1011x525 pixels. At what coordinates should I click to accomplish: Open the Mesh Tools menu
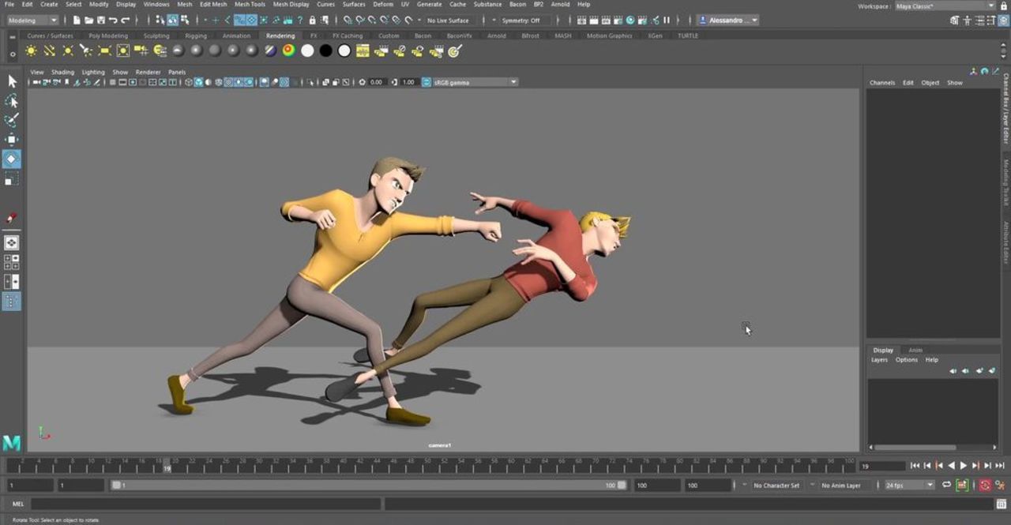coord(250,4)
